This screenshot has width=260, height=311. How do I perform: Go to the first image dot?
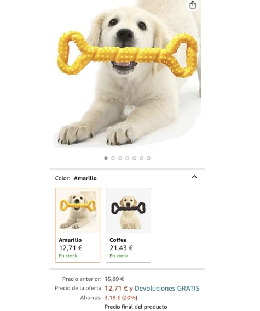point(106,158)
